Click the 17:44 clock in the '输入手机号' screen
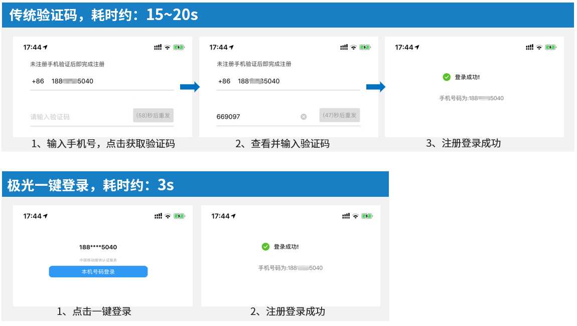This screenshot has width=577, height=326. (x=33, y=48)
